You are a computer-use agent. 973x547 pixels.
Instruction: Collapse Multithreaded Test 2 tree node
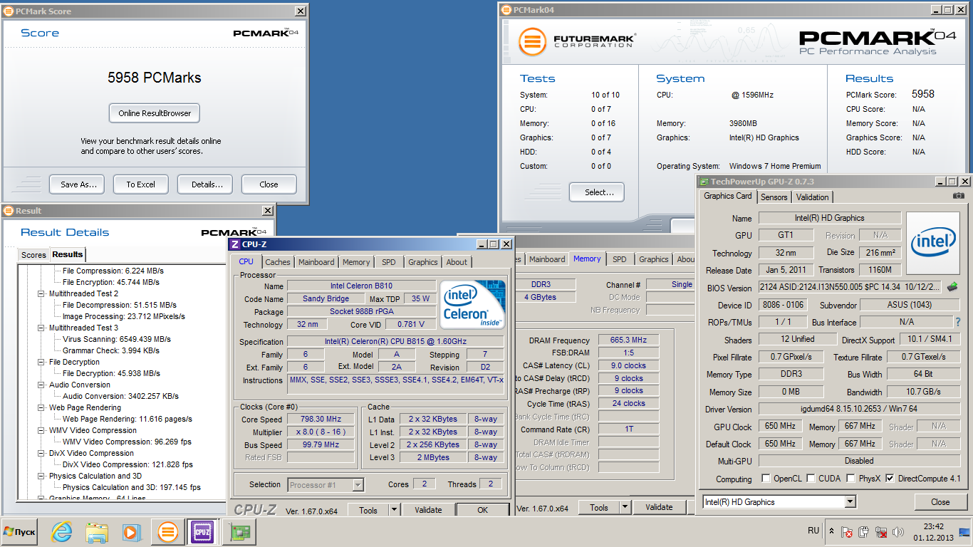point(41,293)
